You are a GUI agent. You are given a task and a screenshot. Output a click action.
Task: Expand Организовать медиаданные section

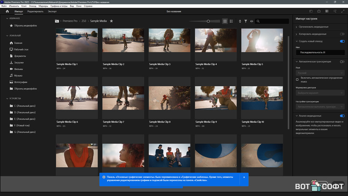pos(296,27)
